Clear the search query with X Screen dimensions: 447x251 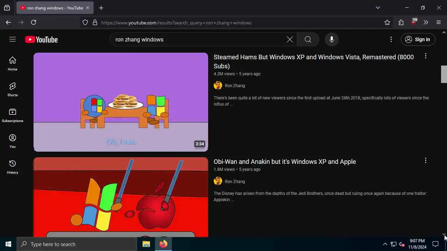[290, 39]
